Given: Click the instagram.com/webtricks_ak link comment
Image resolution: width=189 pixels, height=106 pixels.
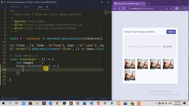Looking at the screenshot, I should [54, 25].
